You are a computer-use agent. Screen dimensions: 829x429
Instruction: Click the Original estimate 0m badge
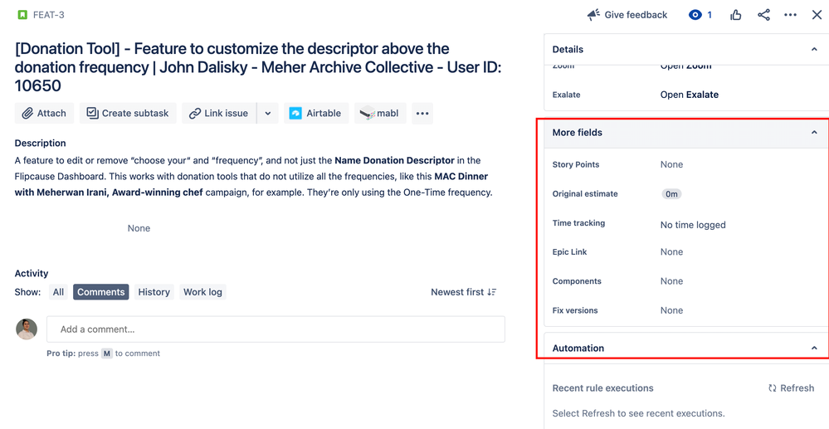click(x=671, y=194)
